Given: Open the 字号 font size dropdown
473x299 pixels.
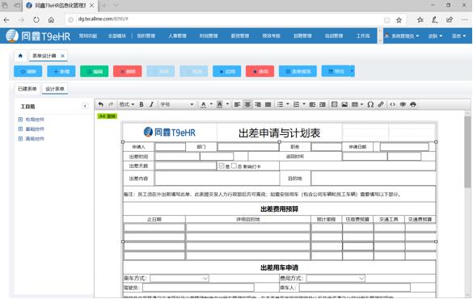Looking at the screenshot, I should tap(177, 104).
